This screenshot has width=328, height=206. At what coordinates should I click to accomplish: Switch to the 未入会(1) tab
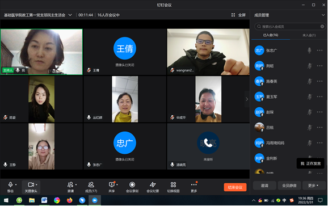pos(309,35)
